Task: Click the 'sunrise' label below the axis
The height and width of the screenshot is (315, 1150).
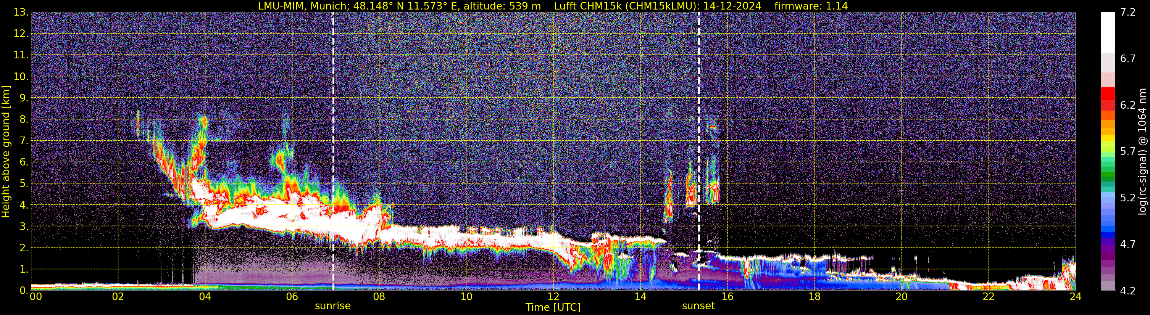Action: point(333,306)
